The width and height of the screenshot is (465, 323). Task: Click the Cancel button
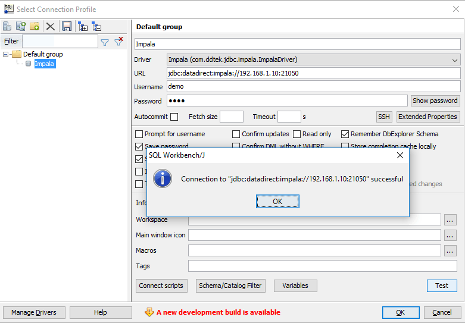click(442, 312)
